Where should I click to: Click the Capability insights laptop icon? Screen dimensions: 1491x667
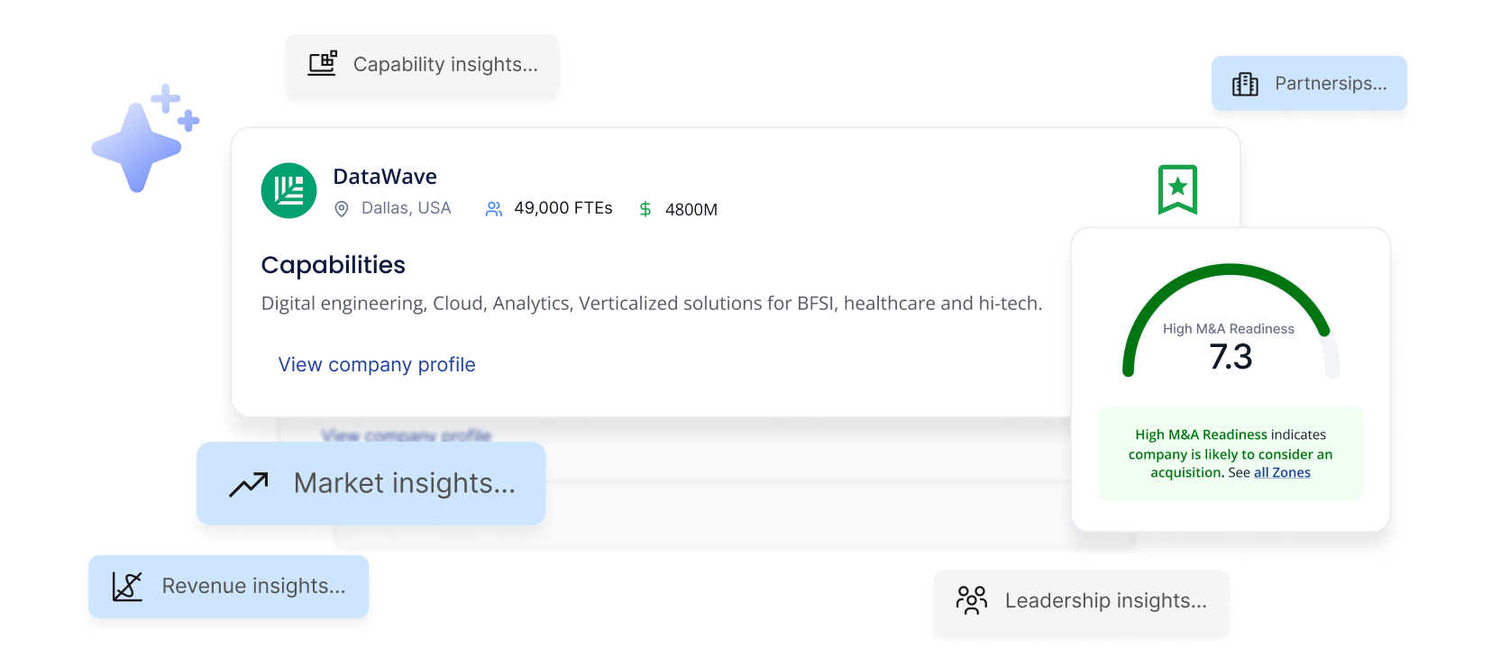322,63
